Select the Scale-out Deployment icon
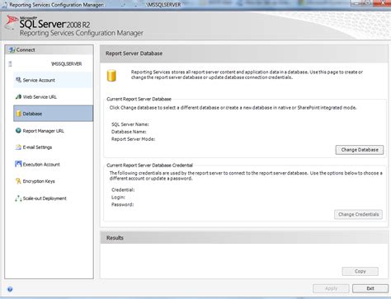391x299 pixels. [x=18, y=199]
